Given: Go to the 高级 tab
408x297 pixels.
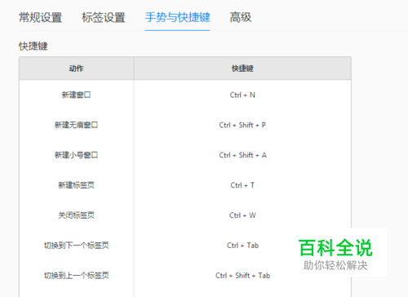Looking at the screenshot, I should click(x=241, y=17).
